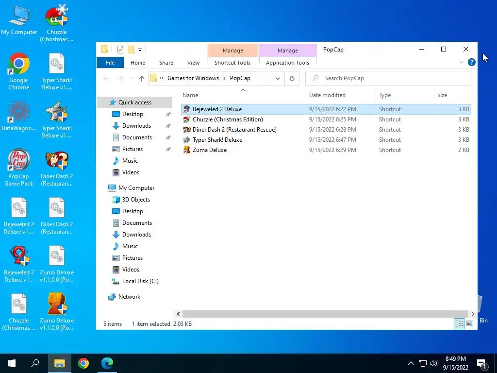Select the Zuma Deluxe frog-icon desktop shortcut
The width and height of the screenshot is (497, 373).
point(57,311)
